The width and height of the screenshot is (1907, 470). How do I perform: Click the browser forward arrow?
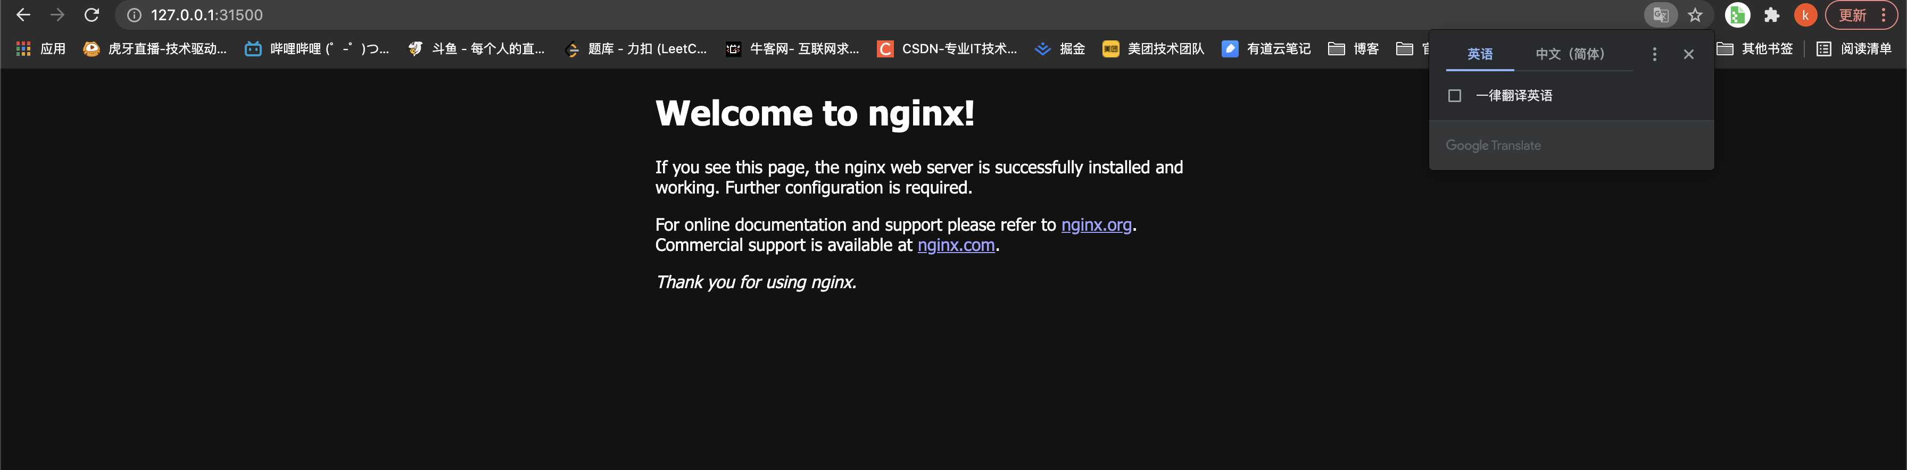[x=57, y=15]
